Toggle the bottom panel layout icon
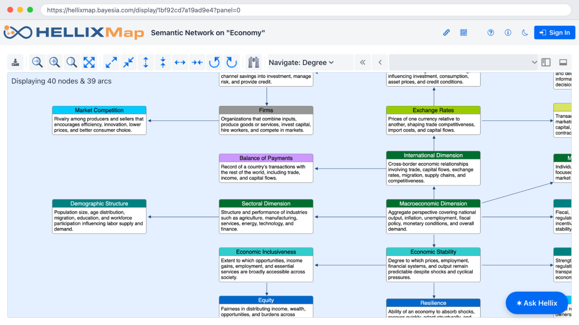The width and height of the screenshot is (579, 325). [x=563, y=62]
